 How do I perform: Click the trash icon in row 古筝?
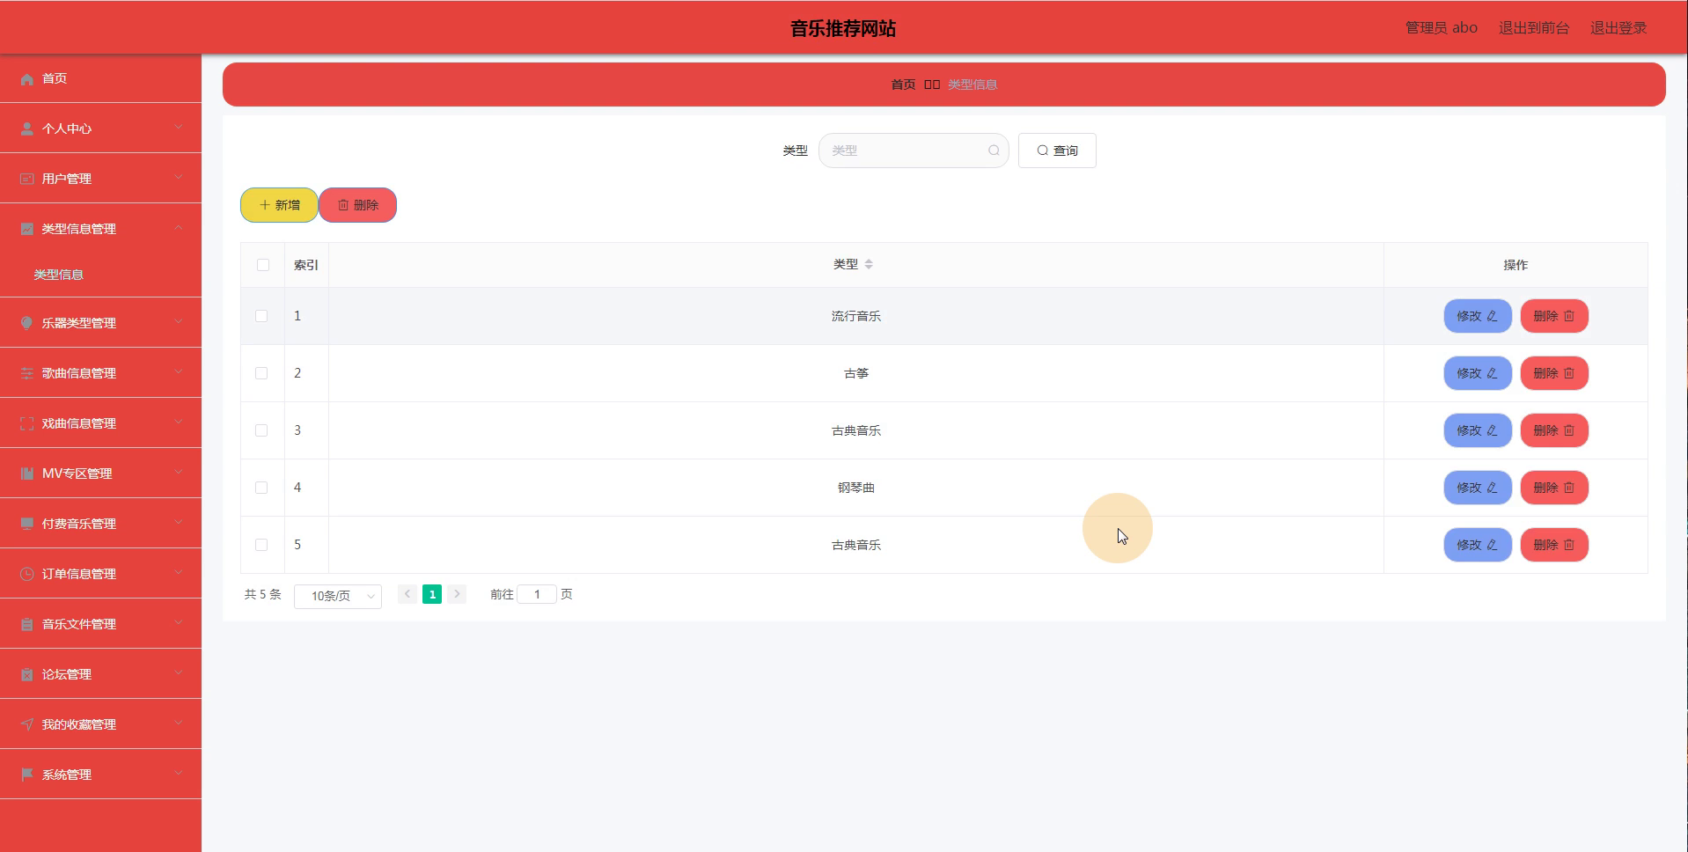click(1568, 373)
